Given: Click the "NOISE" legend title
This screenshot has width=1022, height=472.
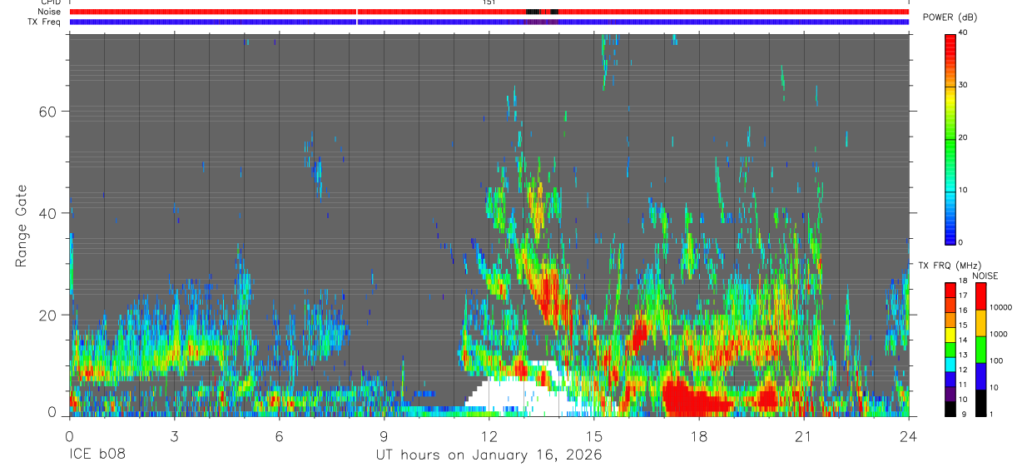Looking at the screenshot, I should point(985,276).
